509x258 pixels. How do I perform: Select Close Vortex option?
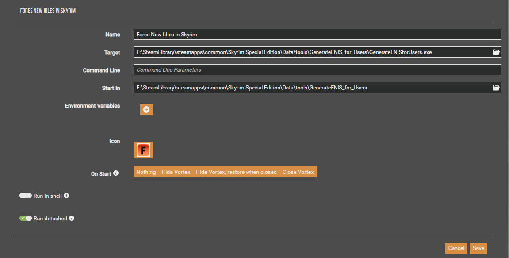click(298, 172)
